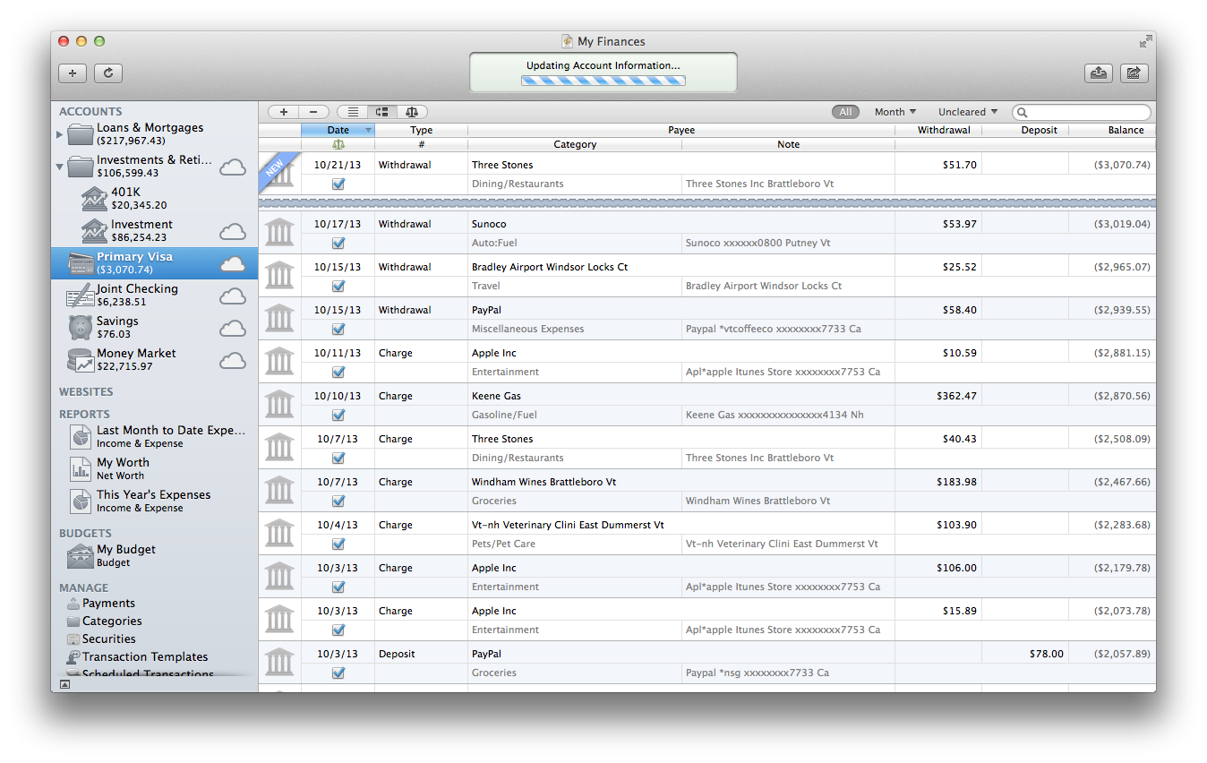This screenshot has width=1207, height=763.
Task: Click the export icon in top-right toolbar
Action: click(x=1098, y=73)
